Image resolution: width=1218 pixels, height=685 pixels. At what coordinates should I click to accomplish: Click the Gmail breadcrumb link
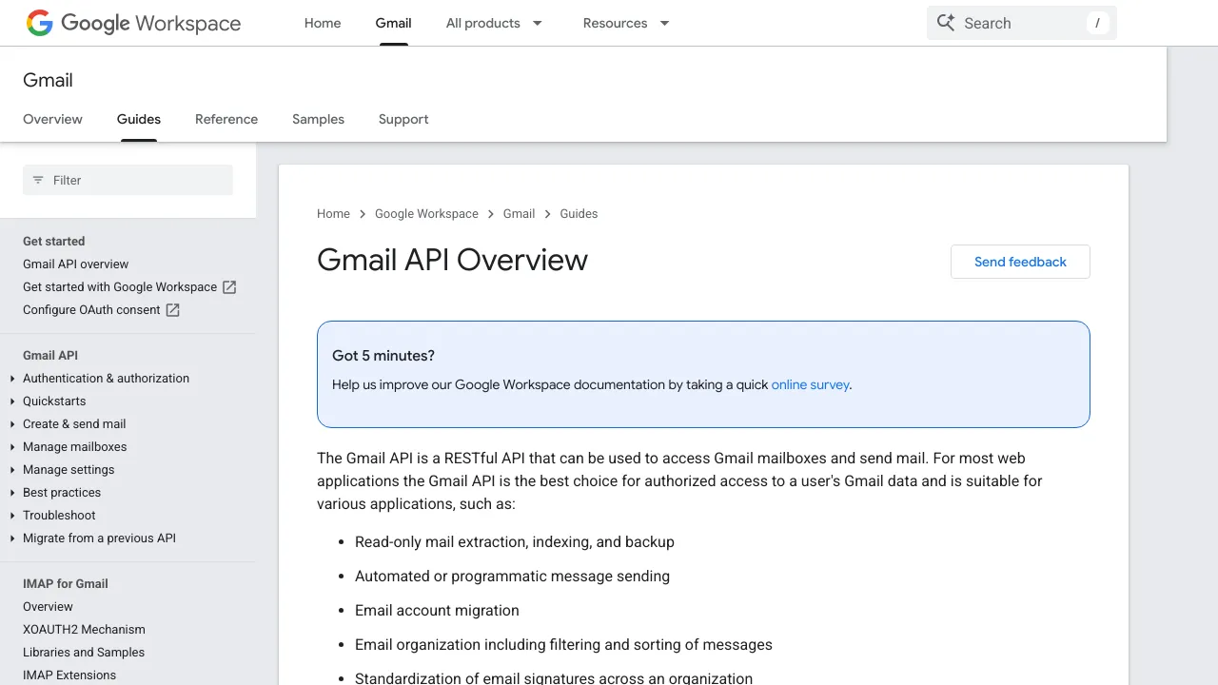click(519, 214)
